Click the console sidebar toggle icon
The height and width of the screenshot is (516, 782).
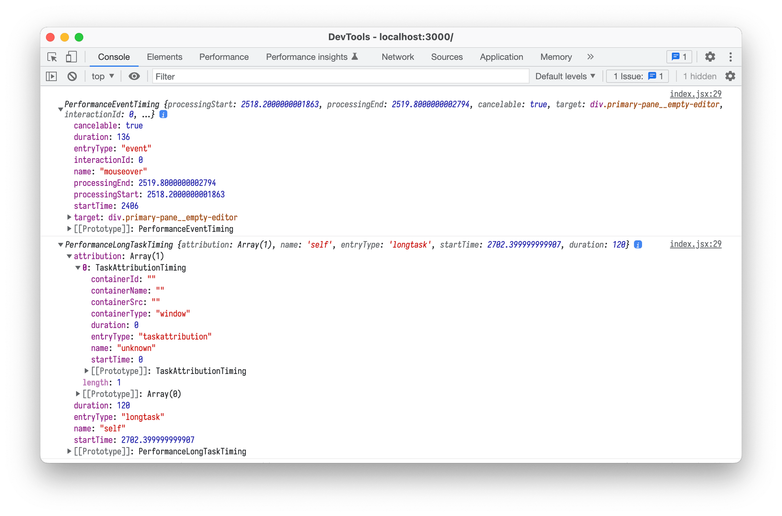pyautogui.click(x=51, y=76)
